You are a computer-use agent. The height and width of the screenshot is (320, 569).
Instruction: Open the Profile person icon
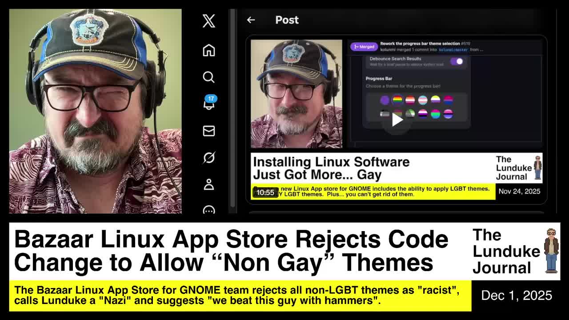pyautogui.click(x=208, y=184)
